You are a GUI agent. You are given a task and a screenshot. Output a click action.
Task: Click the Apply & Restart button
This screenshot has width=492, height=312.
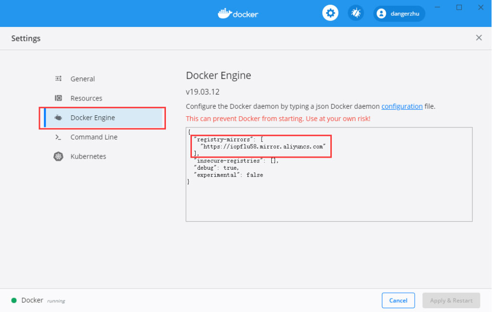point(451,300)
